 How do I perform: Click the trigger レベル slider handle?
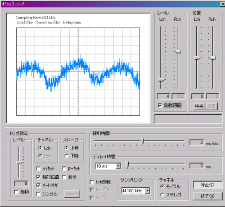[20, 163]
